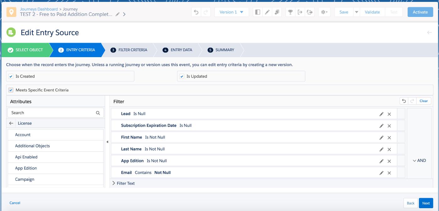Click the Cancel link
Viewport: 439px width, 211px height.
[x=15, y=203]
